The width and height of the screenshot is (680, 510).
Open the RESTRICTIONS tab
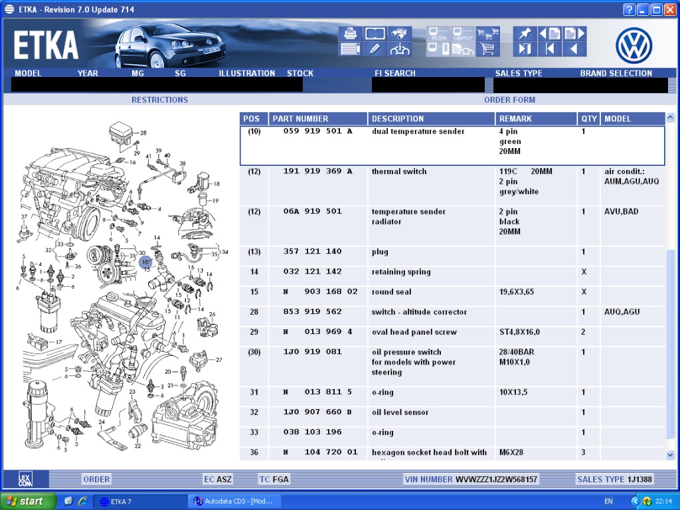159,100
